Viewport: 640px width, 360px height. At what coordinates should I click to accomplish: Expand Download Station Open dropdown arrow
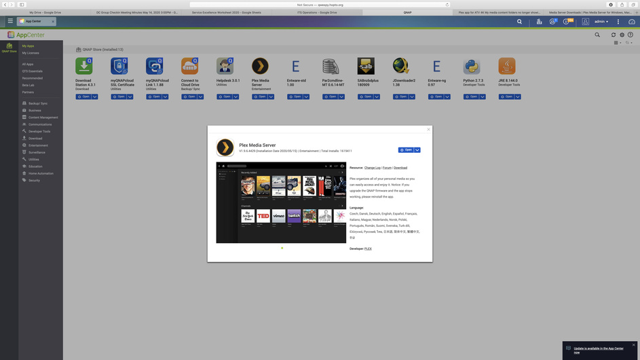pos(95,97)
